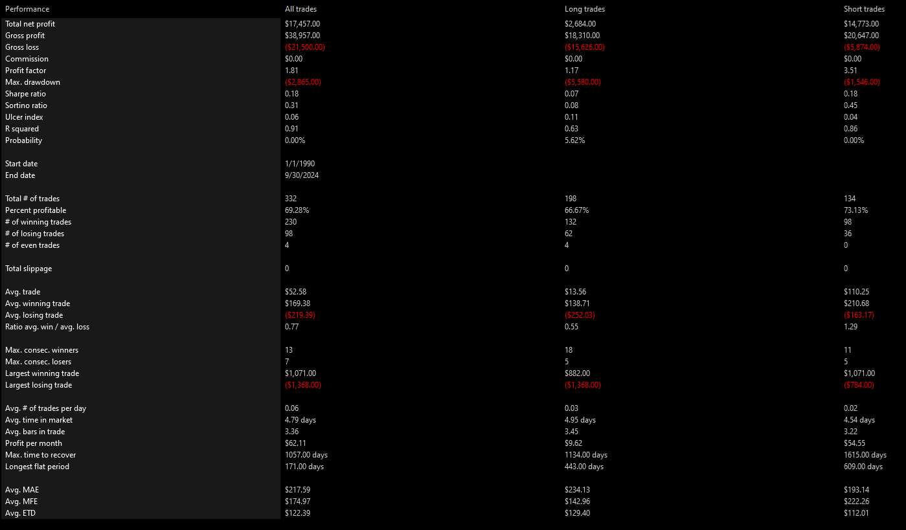Select the Avg. time in market label
Viewport: 906px width, 530px height.
(39, 420)
